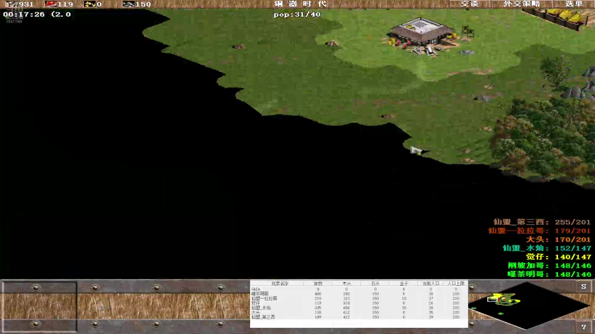Click the population value 39 in 仙盟_第三西 row

[x=431, y=317]
